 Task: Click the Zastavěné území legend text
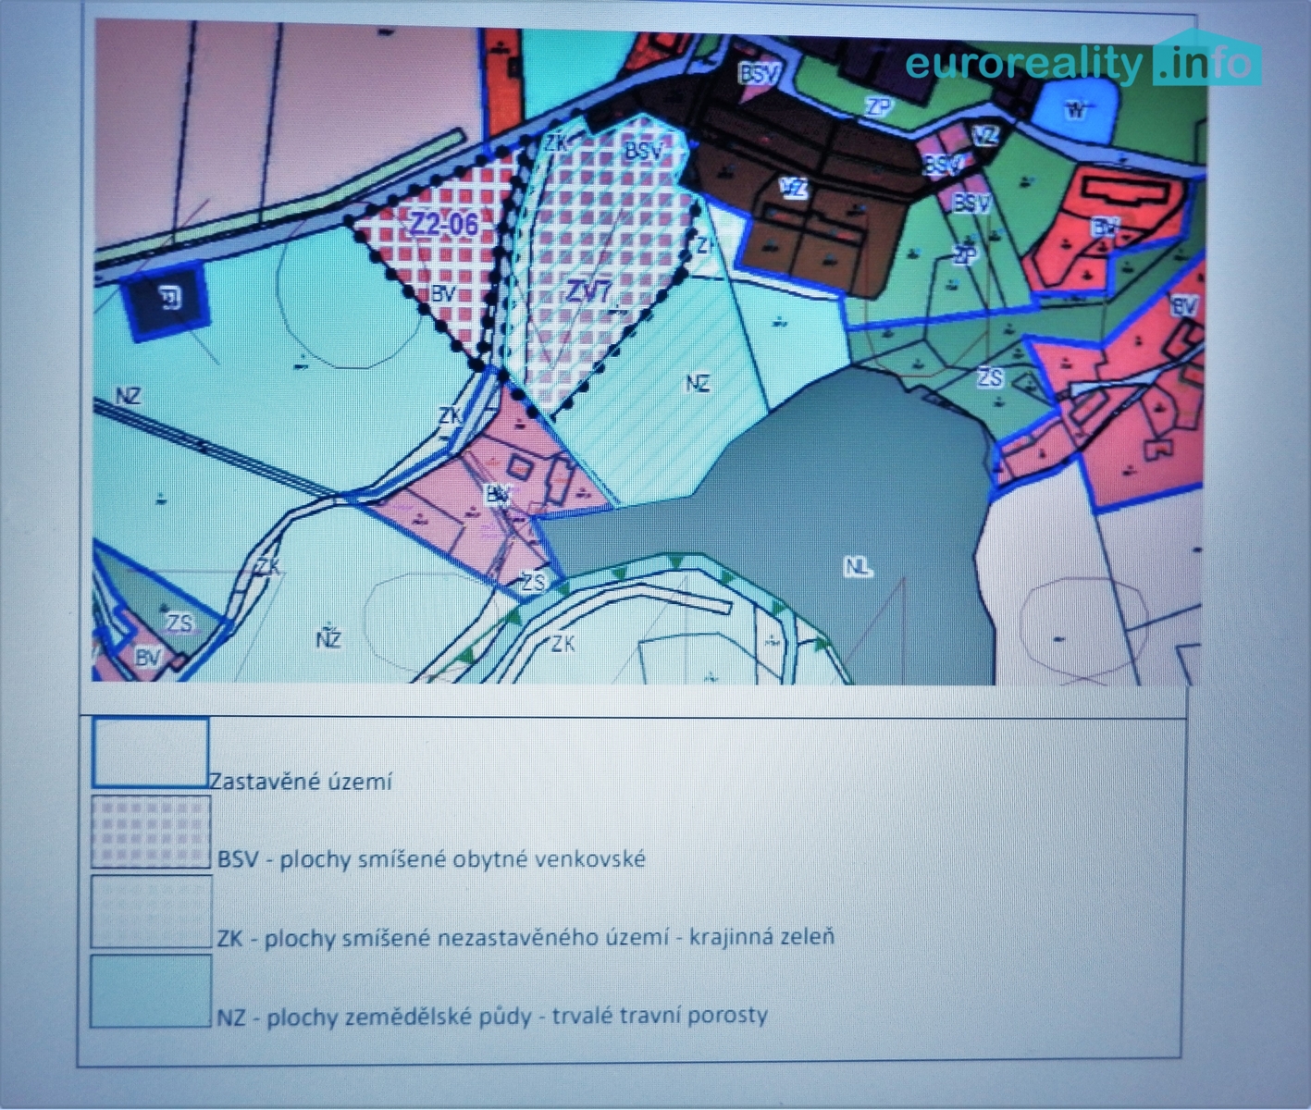[301, 782]
